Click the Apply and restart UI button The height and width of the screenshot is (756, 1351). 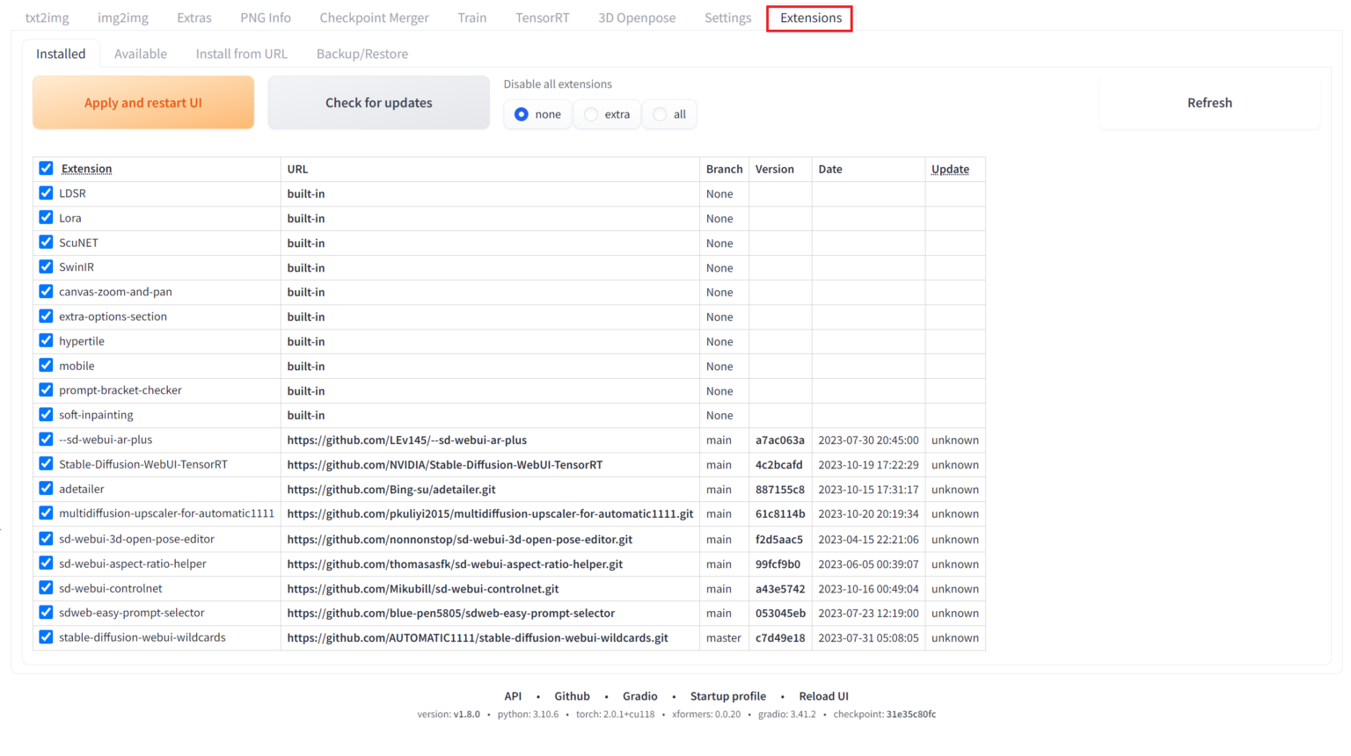[142, 102]
